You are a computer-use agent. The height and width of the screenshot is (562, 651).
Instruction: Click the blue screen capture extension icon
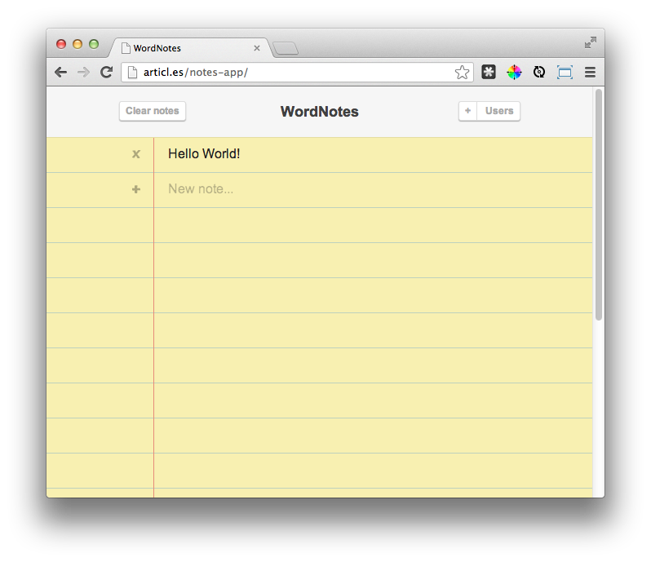(x=565, y=73)
